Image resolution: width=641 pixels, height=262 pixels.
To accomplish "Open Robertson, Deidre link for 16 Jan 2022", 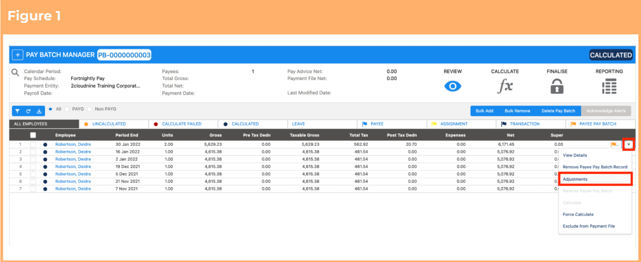I will pos(73,152).
